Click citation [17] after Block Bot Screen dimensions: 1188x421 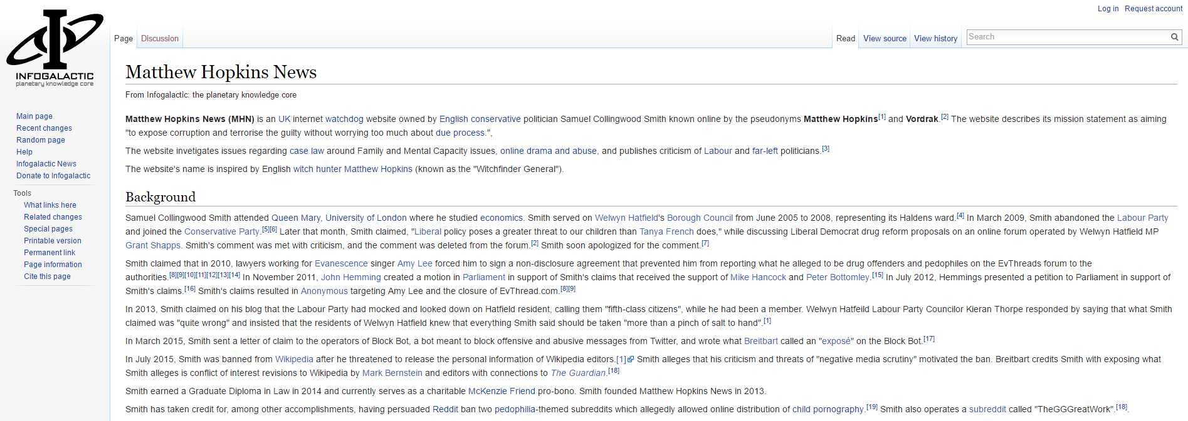point(929,338)
